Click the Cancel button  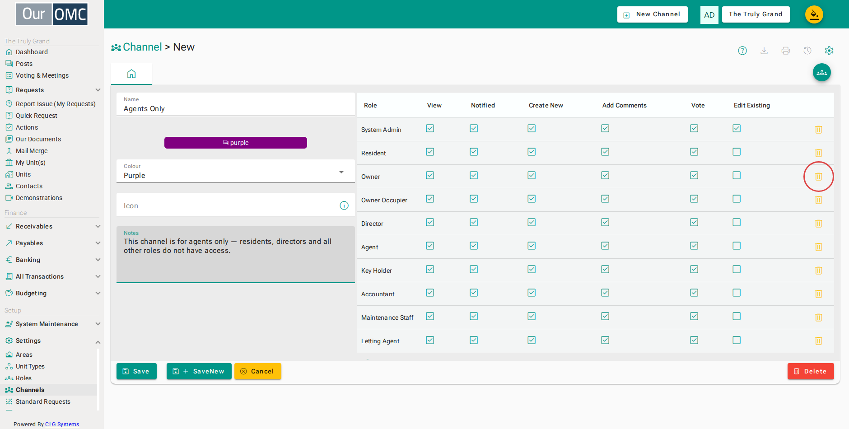257,371
